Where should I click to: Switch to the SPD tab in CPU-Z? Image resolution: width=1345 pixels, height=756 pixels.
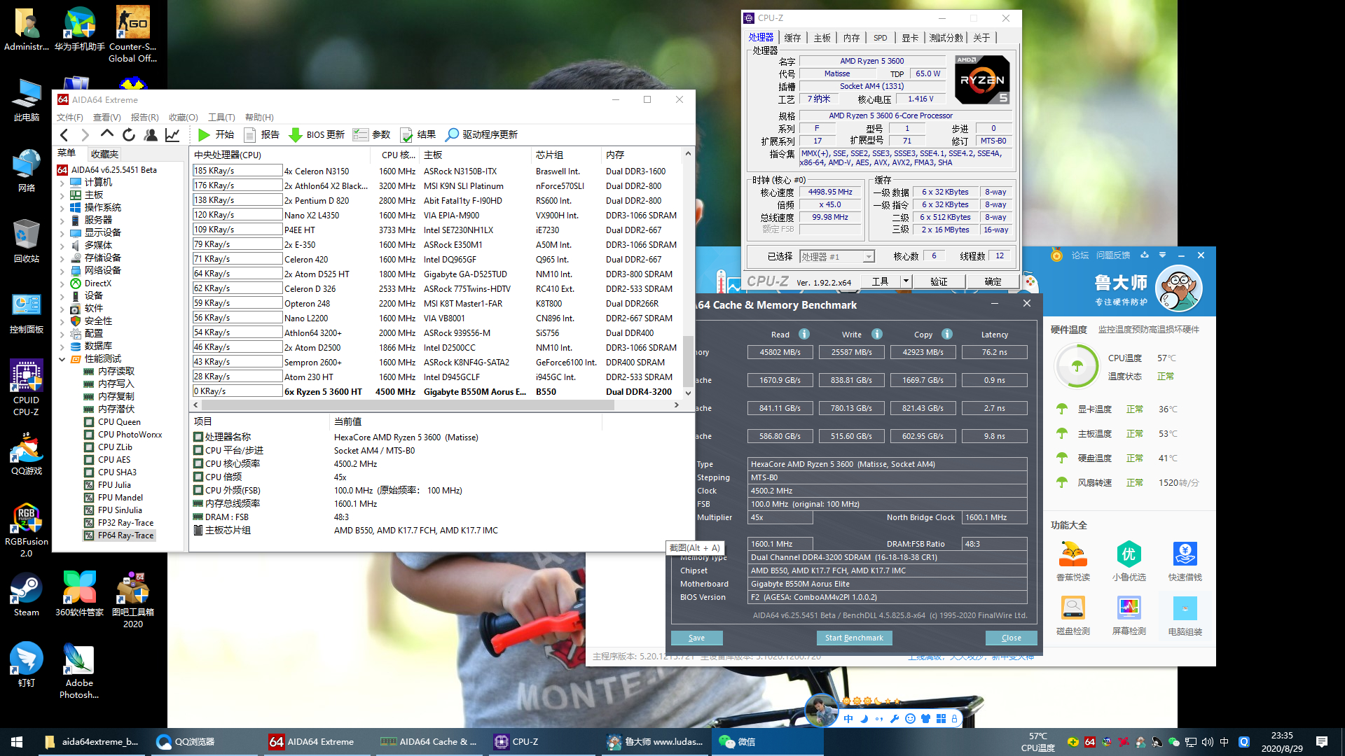(881, 38)
